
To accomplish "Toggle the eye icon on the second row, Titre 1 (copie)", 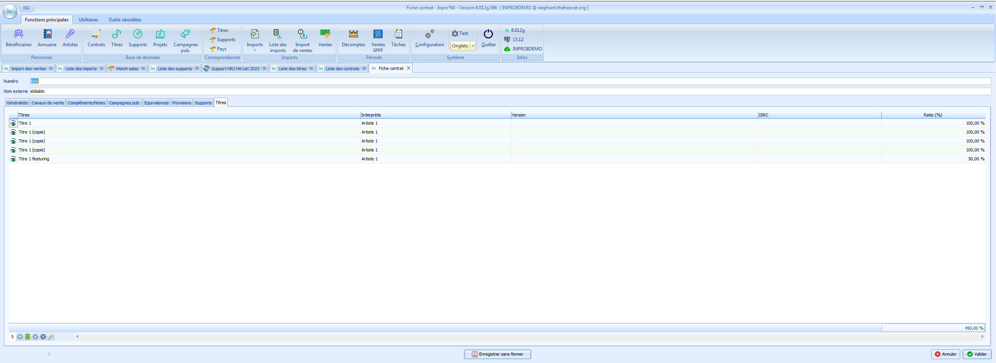I will [x=13, y=132].
